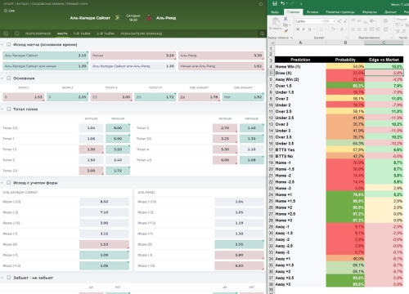409x294 pixels.
Task: Align text to bottom in Excel
Action: (x=365, y=21)
